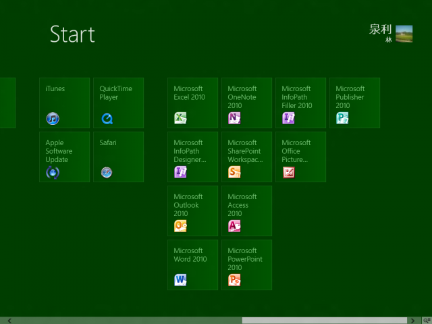432x324 pixels.
Task: Select the Microsoft Word 2010 label
Action: (190, 255)
